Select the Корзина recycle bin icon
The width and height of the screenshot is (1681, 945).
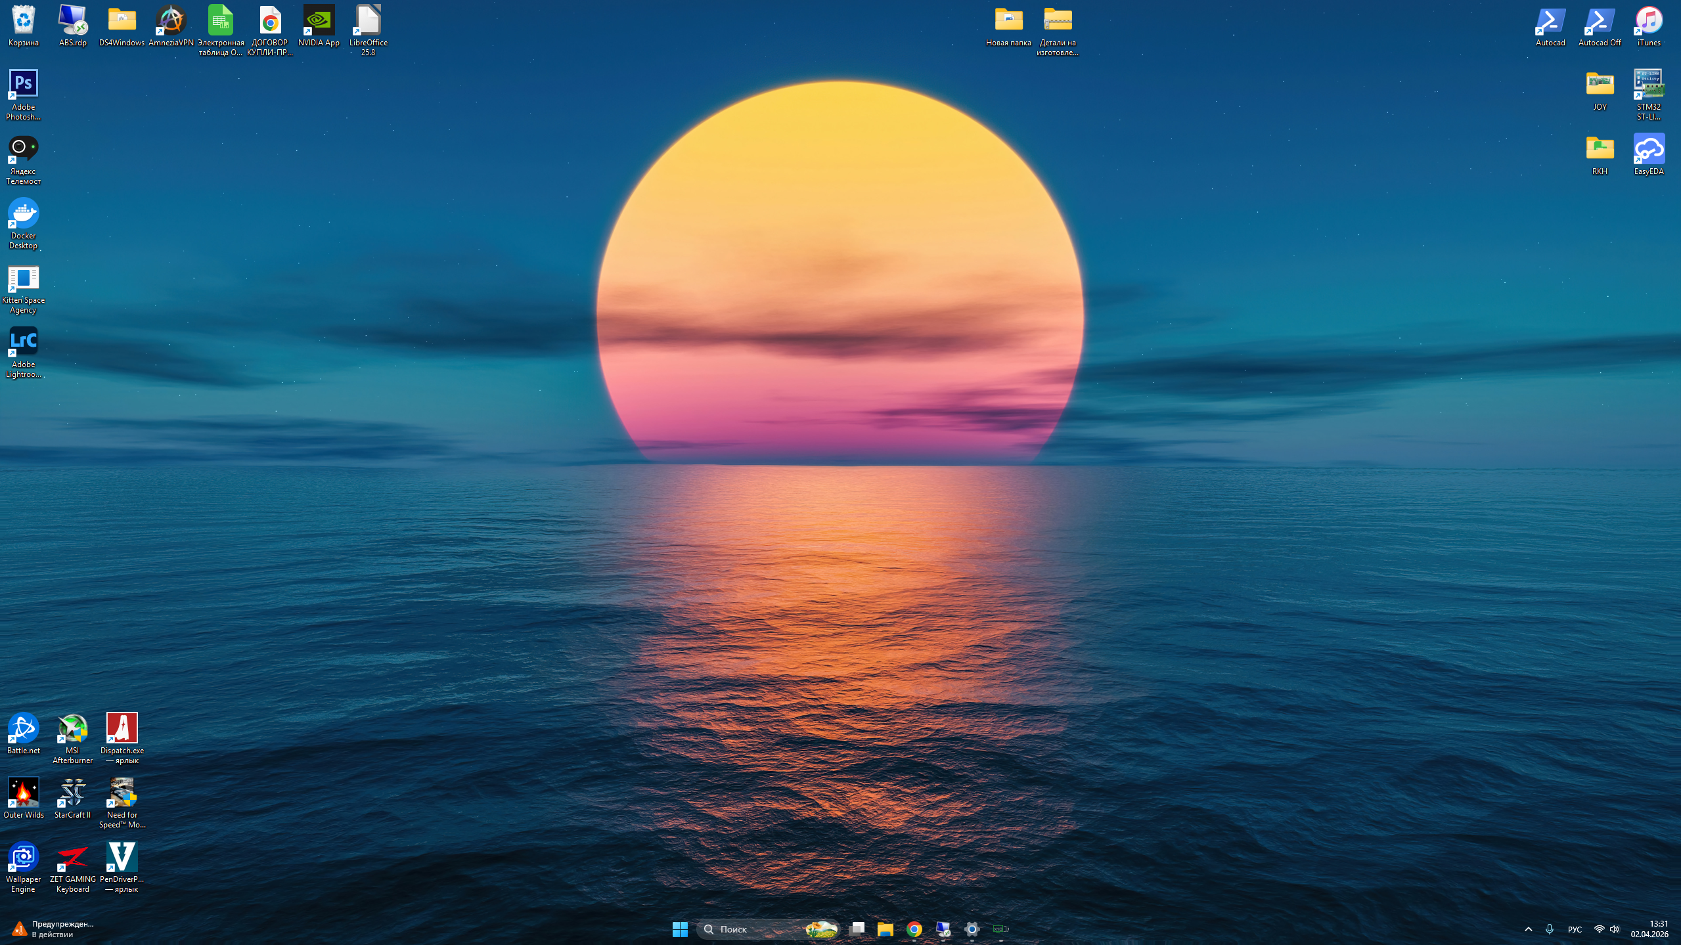pos(23,20)
